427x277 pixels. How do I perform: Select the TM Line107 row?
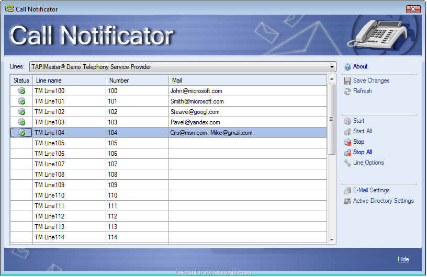click(168, 164)
